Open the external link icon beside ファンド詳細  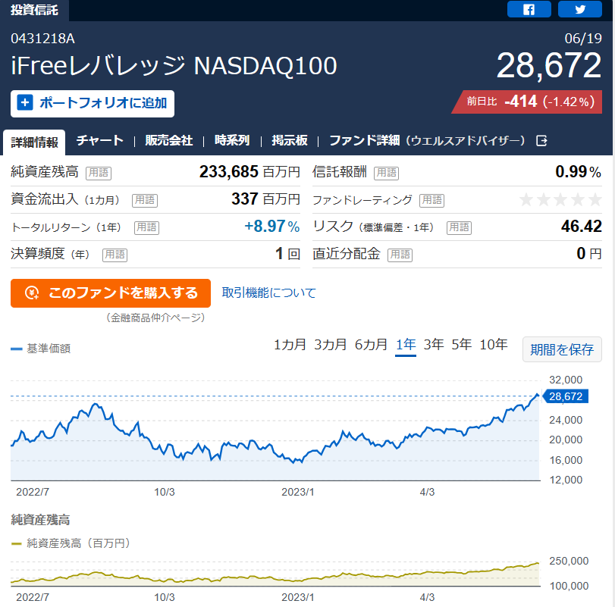tap(541, 140)
